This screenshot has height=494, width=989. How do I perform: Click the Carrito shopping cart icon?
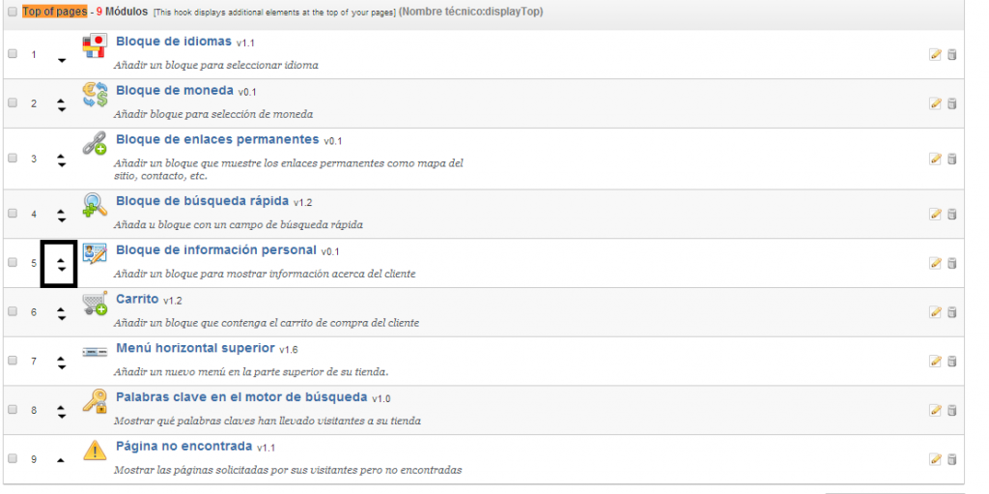pyautogui.click(x=95, y=305)
